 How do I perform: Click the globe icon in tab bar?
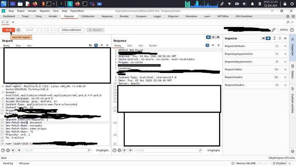pos(288,16)
